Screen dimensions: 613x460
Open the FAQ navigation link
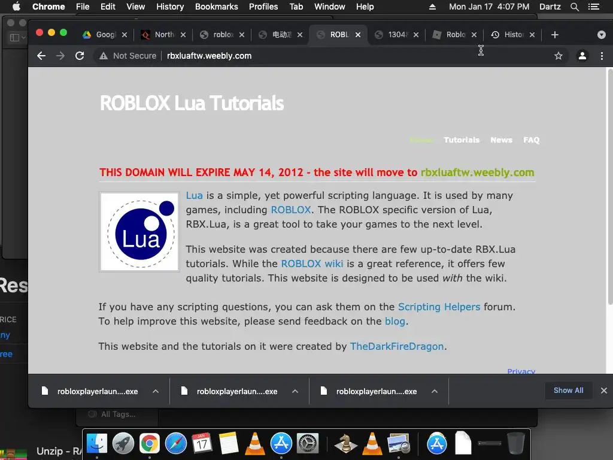pyautogui.click(x=532, y=140)
